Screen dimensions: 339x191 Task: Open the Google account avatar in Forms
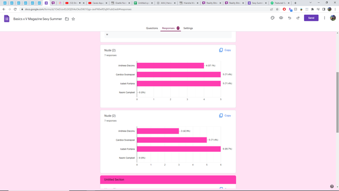click(x=333, y=18)
